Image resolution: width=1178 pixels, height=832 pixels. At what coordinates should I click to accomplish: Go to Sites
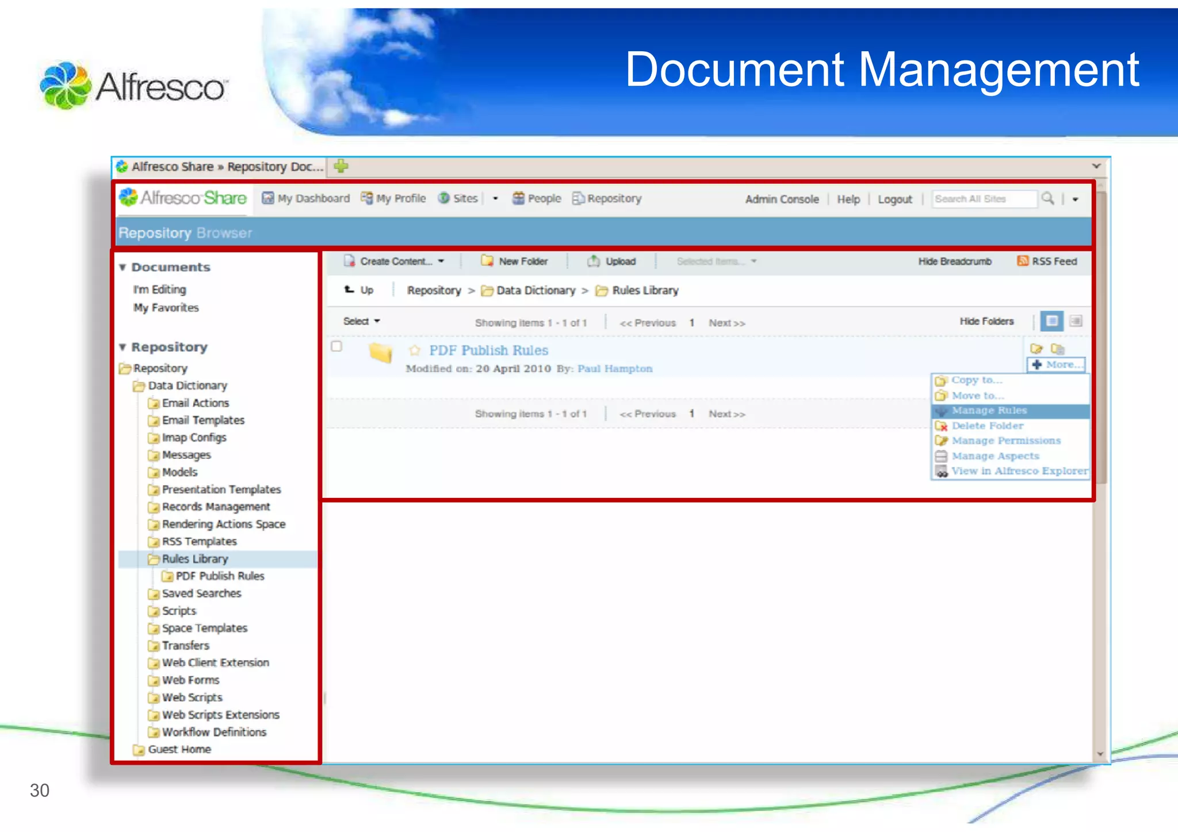tap(458, 198)
